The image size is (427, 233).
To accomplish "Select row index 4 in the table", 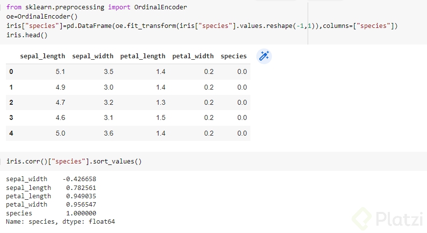I will click(11, 133).
